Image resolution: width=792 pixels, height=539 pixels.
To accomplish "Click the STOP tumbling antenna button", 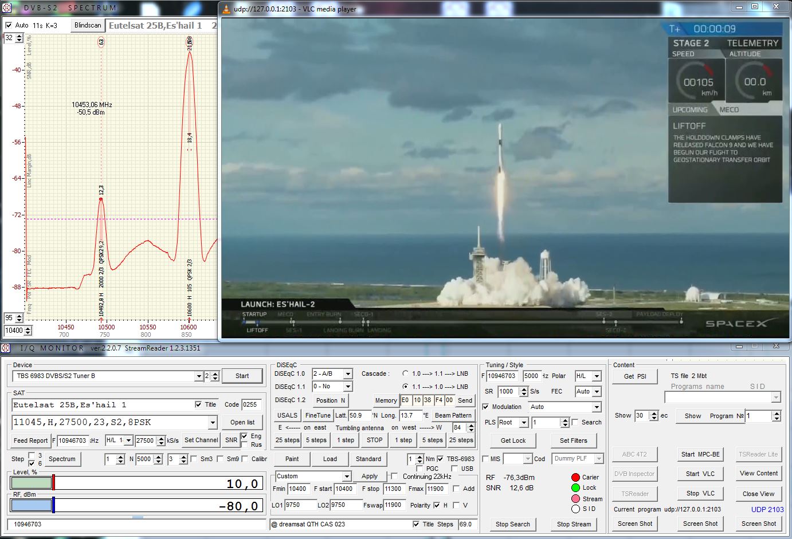I will (374, 440).
